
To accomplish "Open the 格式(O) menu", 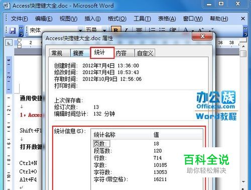I will (117, 19).
